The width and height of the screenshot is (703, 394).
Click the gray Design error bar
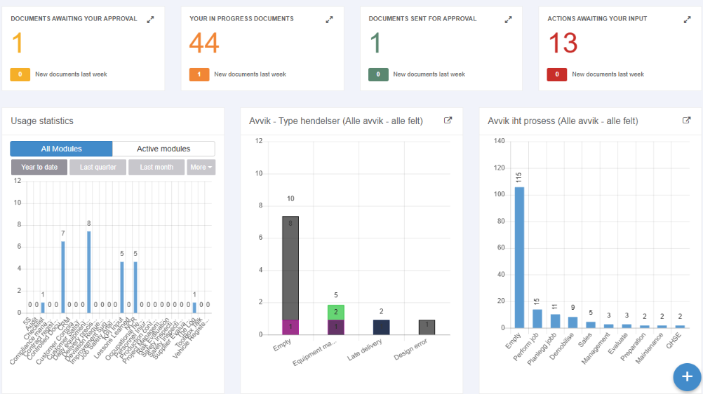[x=427, y=327]
